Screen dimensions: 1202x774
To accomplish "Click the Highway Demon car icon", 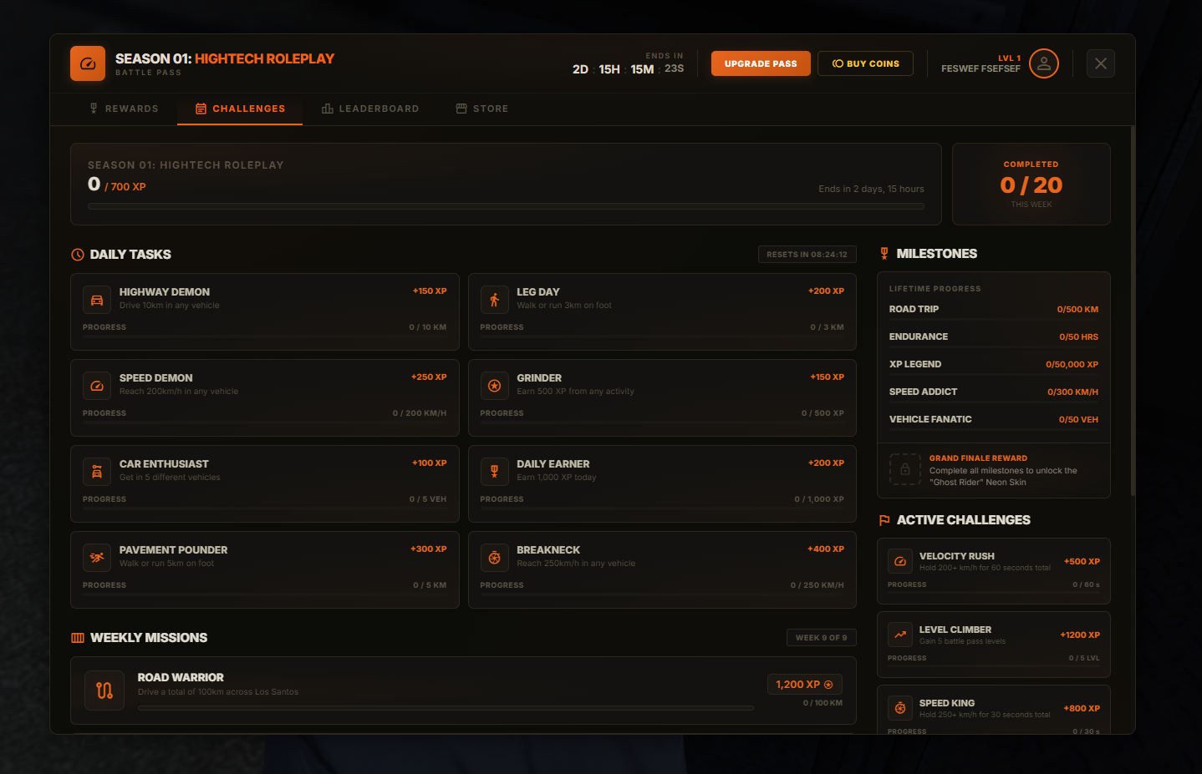I will click(97, 300).
